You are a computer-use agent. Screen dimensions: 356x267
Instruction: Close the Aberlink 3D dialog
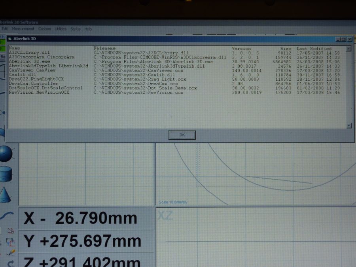coord(350,39)
